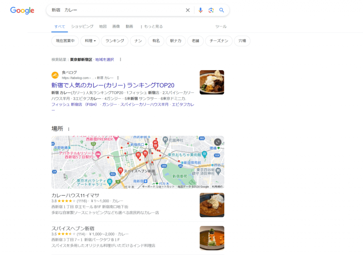Screen dimensions: 363x255
Task: Open Google Lens image search icon
Action: [211, 10]
